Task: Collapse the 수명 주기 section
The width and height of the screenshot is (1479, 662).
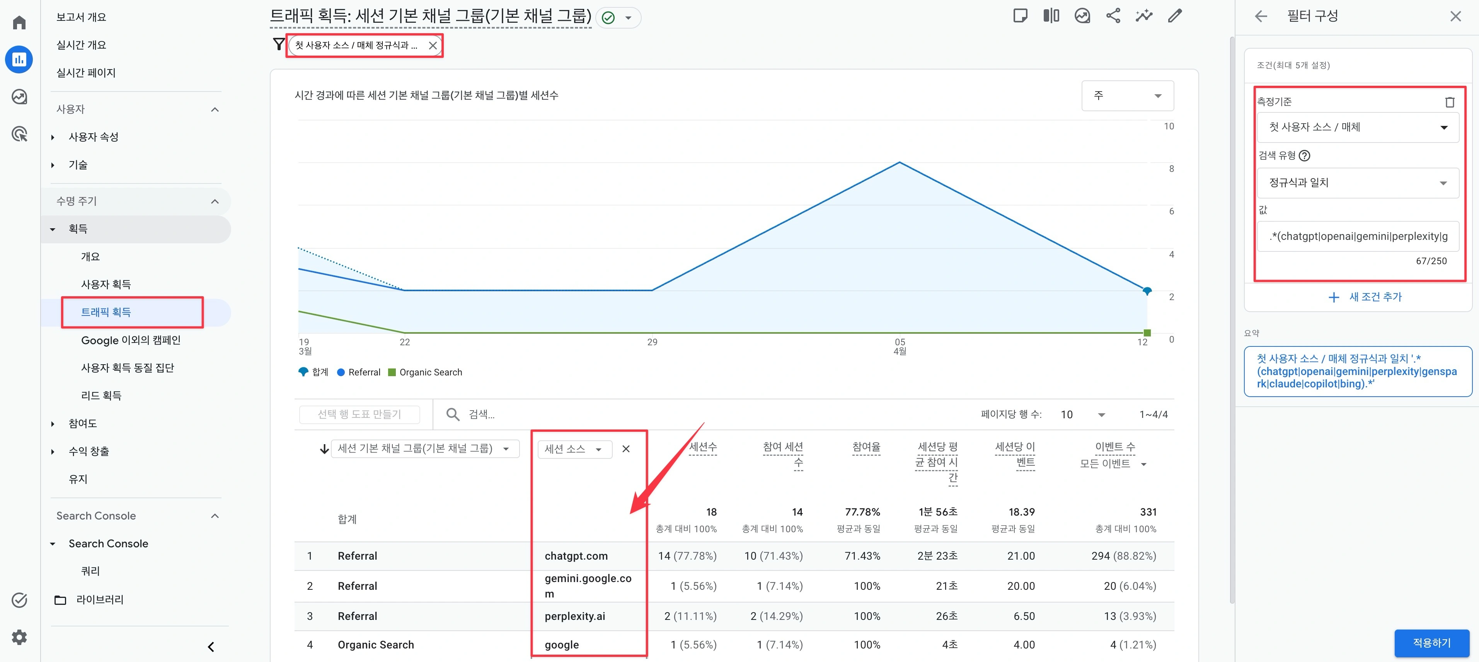Action: pos(215,201)
